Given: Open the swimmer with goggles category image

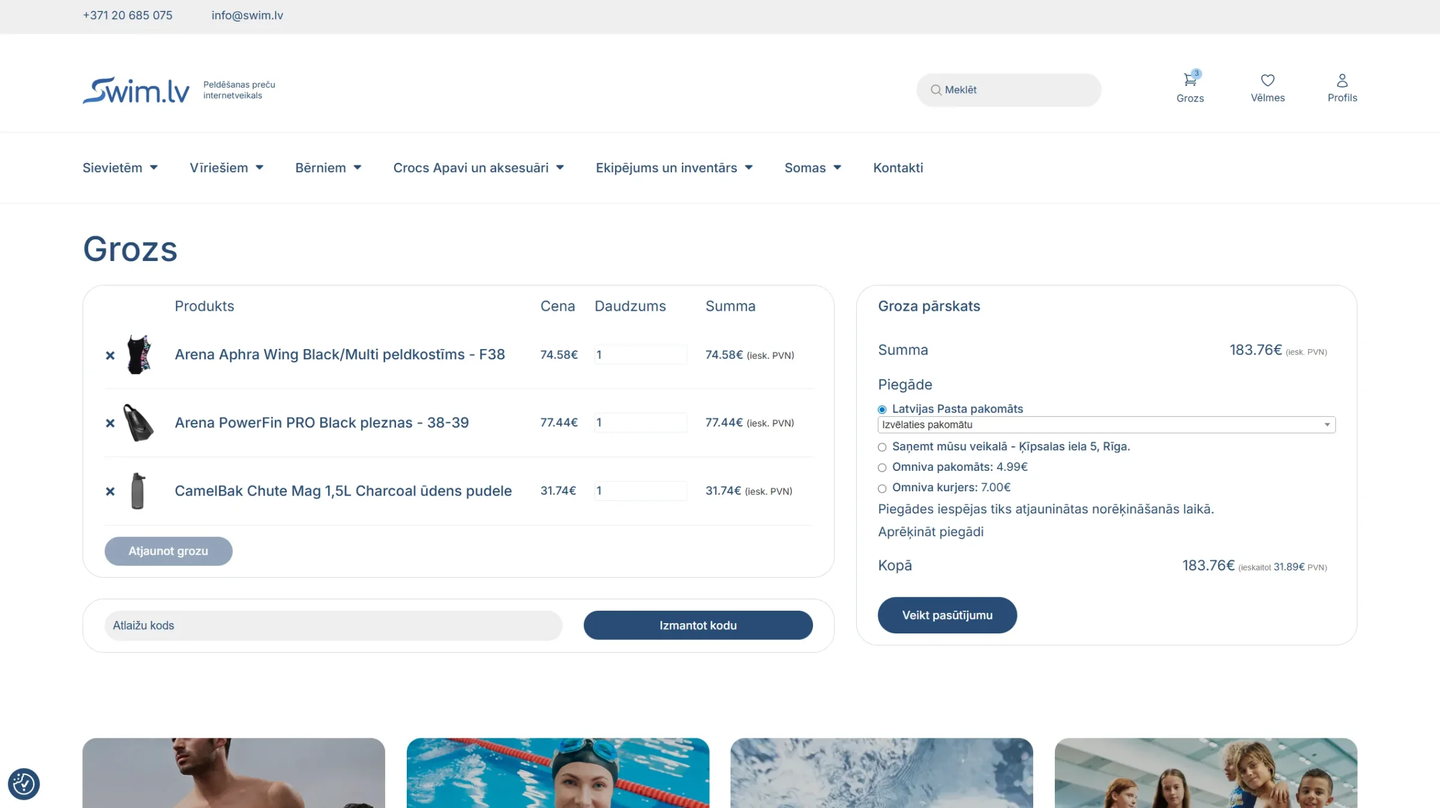Looking at the screenshot, I should 558,773.
